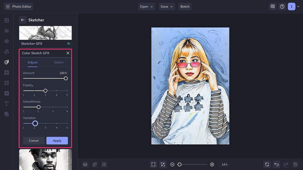Image resolution: width=303 pixels, height=170 pixels.
Task: Click the Batch button
Action: tap(185, 6)
